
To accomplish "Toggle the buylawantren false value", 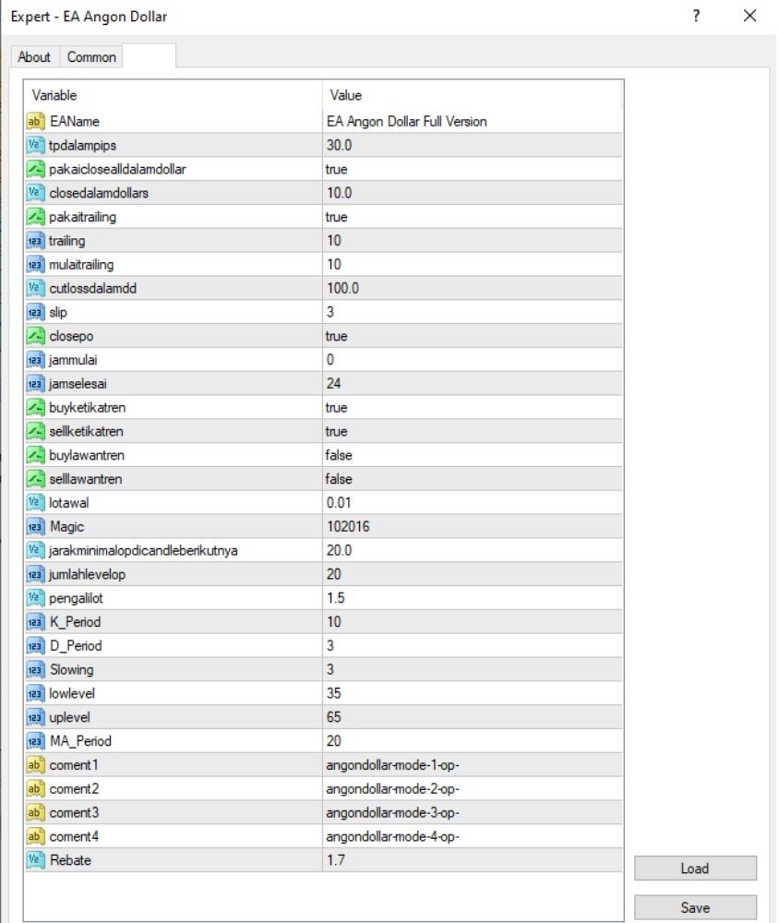I will [473, 455].
